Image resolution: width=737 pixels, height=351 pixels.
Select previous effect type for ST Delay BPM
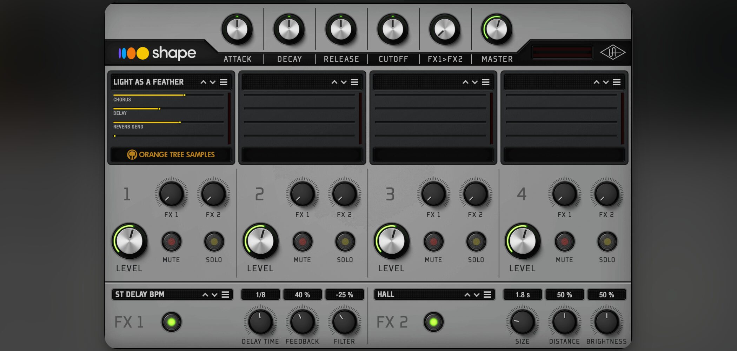tap(205, 294)
